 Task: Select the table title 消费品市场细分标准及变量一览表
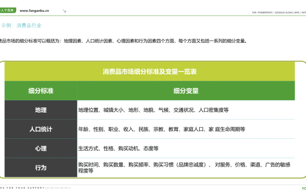point(150,71)
